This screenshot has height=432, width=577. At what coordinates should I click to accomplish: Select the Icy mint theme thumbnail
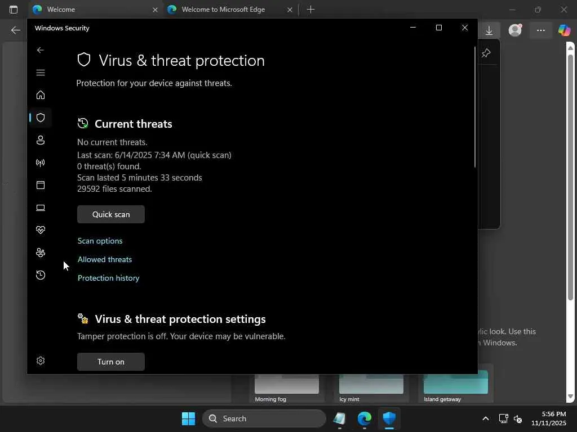coord(371,384)
